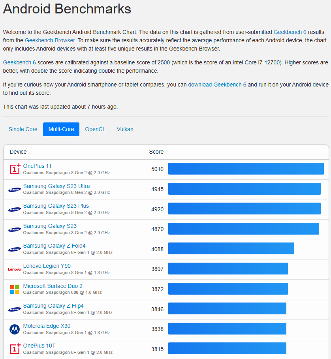Open the Samsung Galaxy S23 device link
This screenshot has height=359, width=331.
tap(50, 226)
